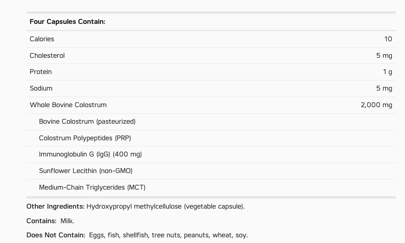
Task: Click the Colostrum Polypeptides (PRP) entry
Action: point(85,138)
